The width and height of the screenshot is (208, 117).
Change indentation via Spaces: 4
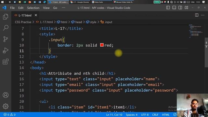pyautogui.click(x=132, y=115)
